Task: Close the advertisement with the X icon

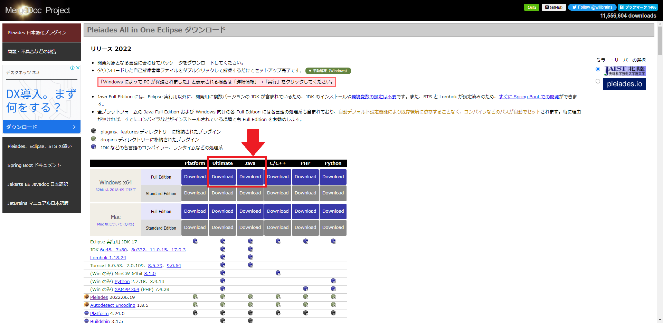Action: click(78, 68)
